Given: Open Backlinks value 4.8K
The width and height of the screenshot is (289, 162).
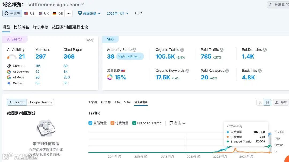Looking at the screenshot, I should pos(248,77).
